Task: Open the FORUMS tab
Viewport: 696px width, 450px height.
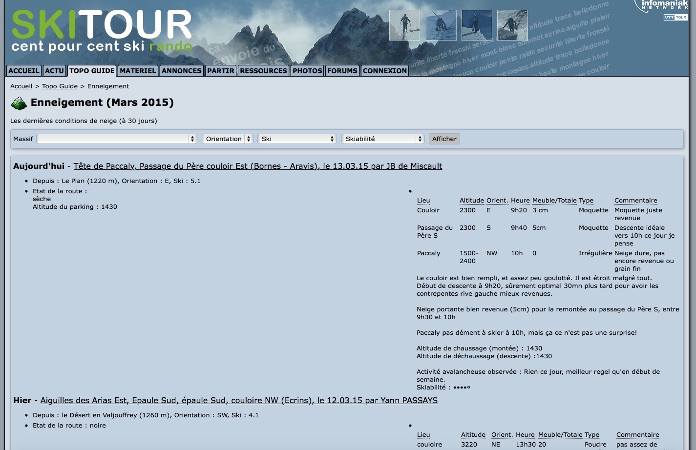Action: click(342, 71)
